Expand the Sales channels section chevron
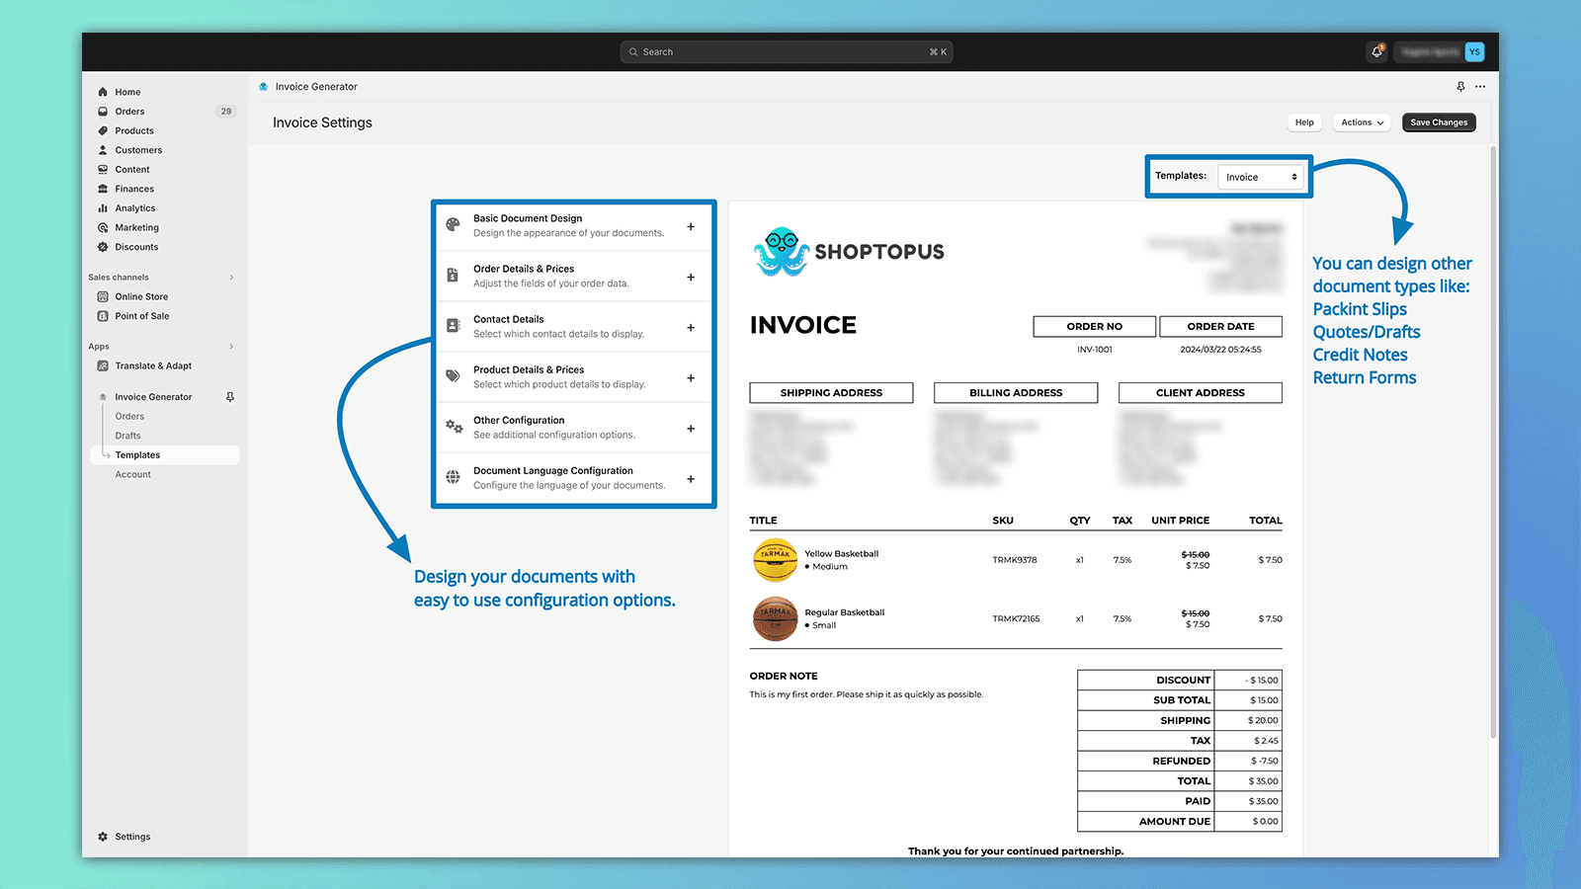 tap(231, 278)
